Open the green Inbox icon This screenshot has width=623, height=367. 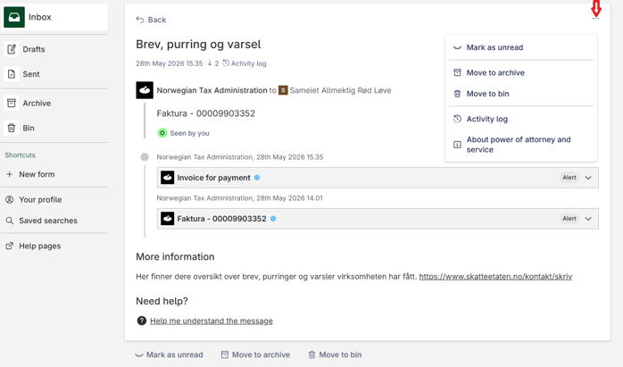(x=14, y=17)
